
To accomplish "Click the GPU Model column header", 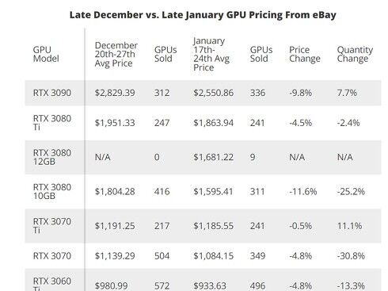I will point(46,54).
